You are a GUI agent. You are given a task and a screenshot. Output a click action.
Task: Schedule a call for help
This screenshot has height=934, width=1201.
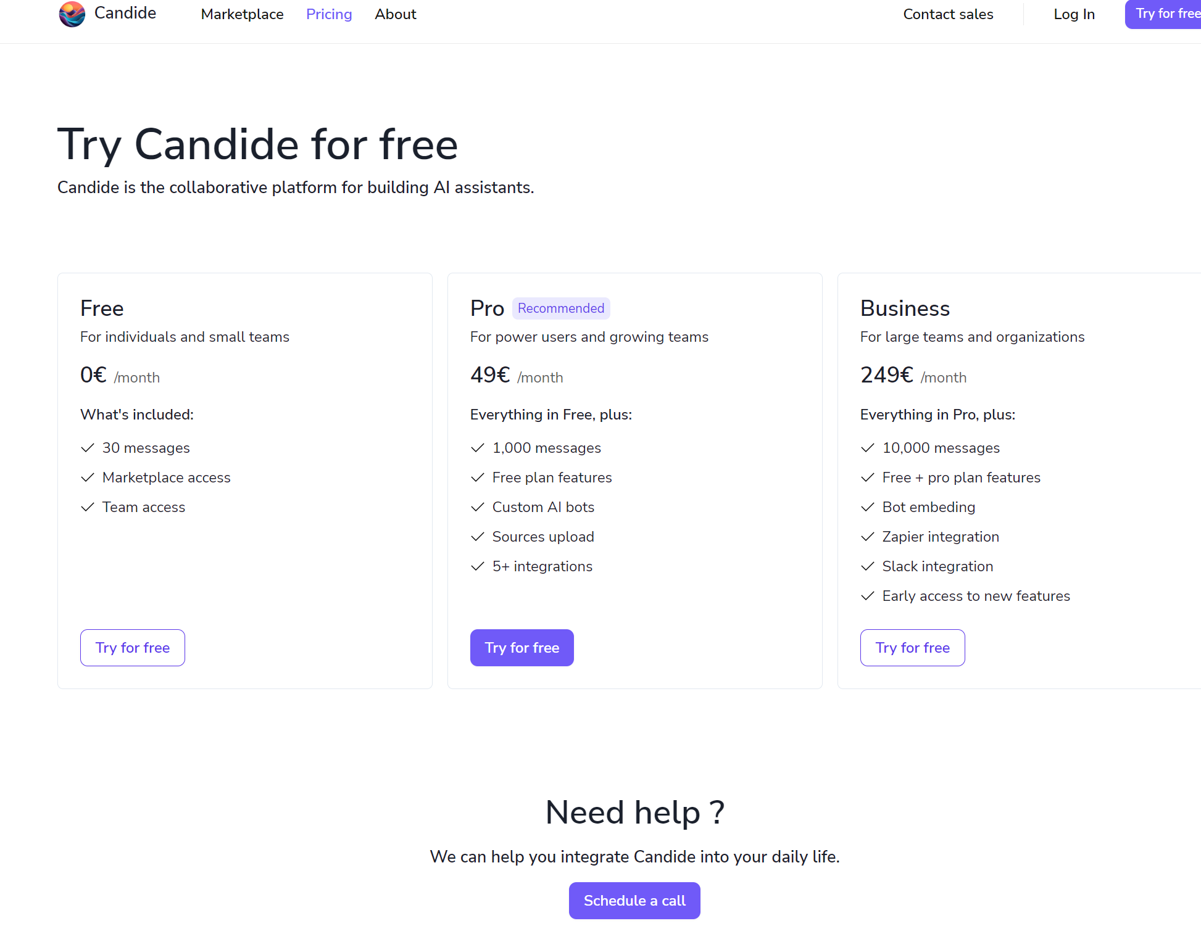click(634, 901)
